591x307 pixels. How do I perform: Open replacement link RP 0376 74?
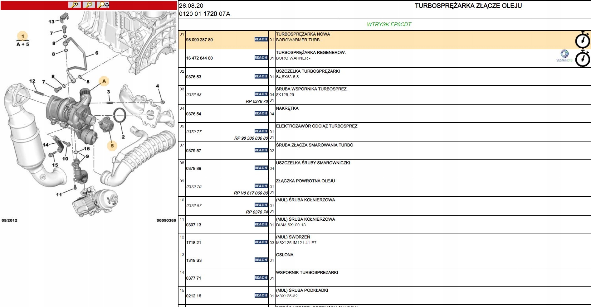tap(257, 212)
